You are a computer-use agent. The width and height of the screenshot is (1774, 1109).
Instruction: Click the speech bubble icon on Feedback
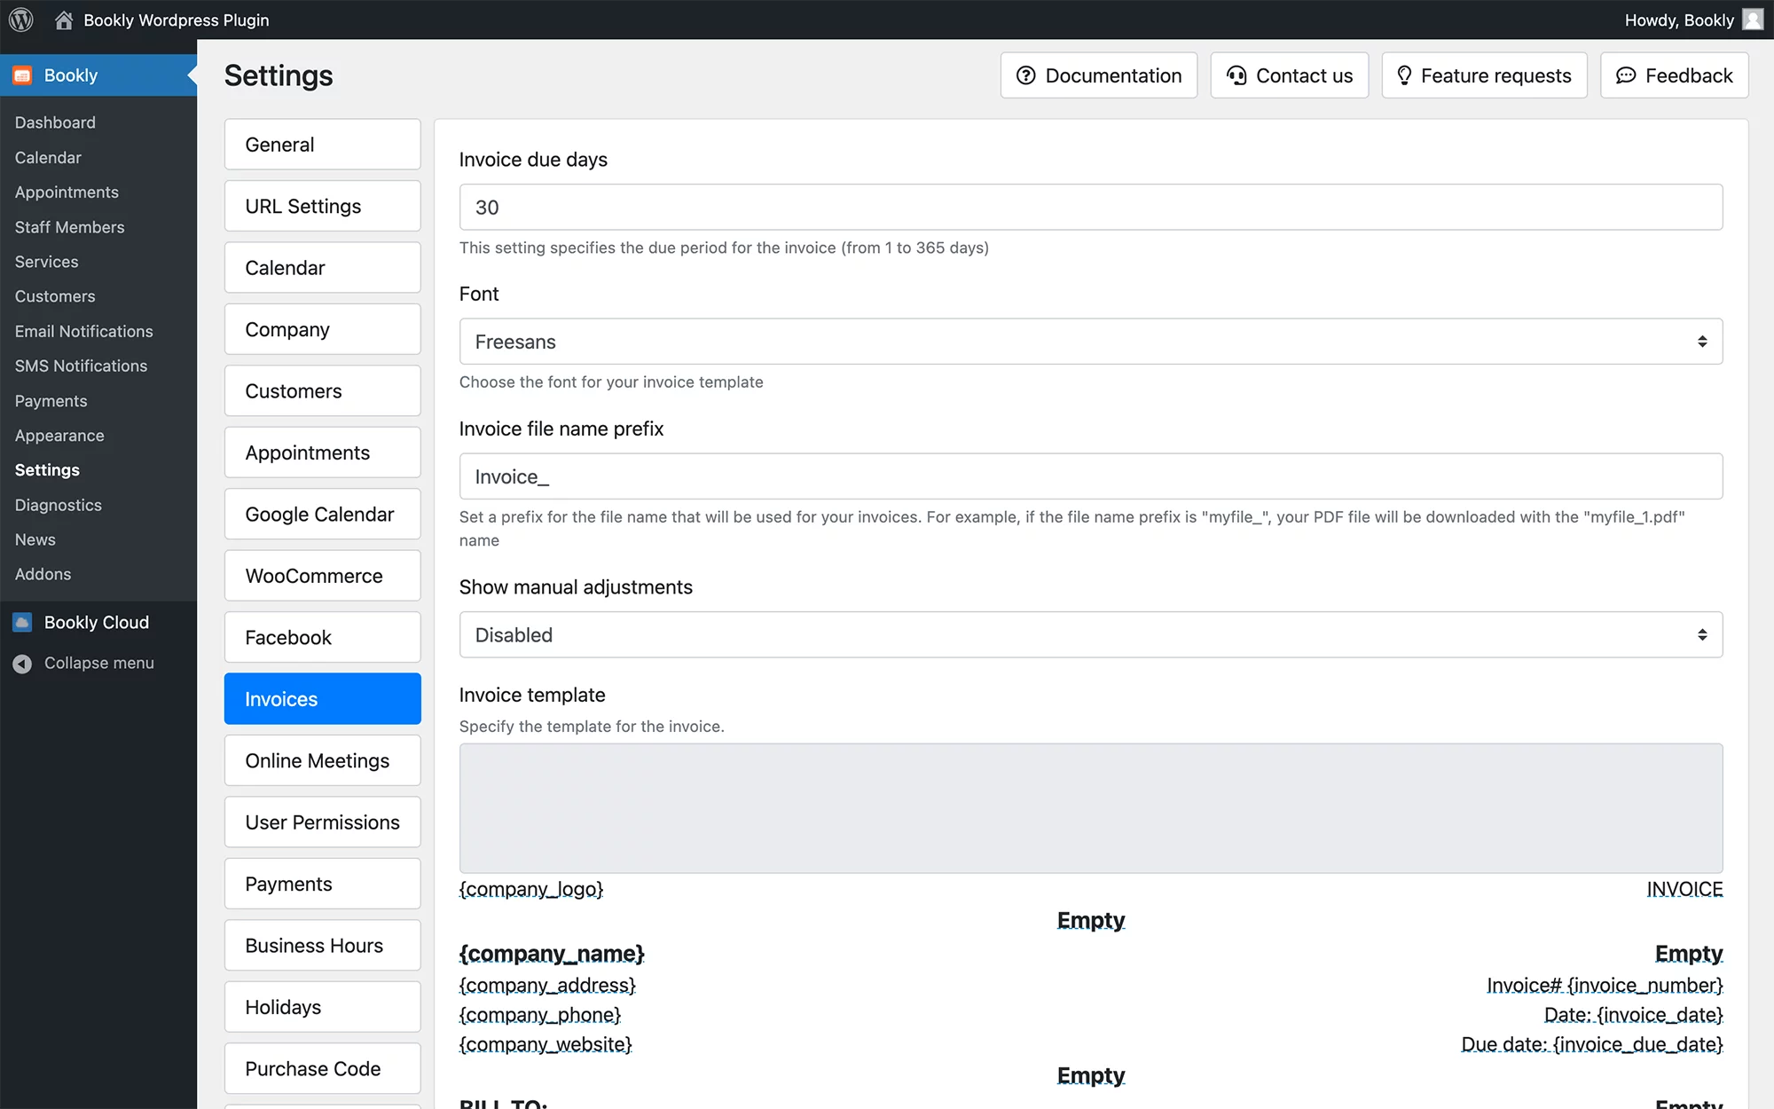pos(1626,75)
